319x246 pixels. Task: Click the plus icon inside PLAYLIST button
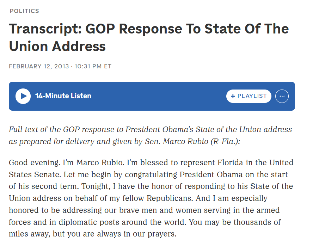tap(233, 96)
